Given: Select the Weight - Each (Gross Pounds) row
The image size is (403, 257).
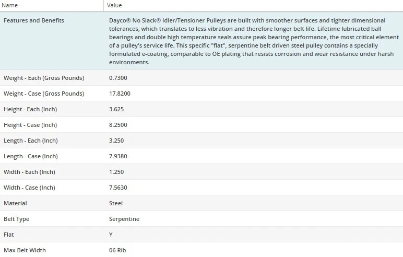Looking at the screenshot, I should pyautogui.click(x=44, y=78).
